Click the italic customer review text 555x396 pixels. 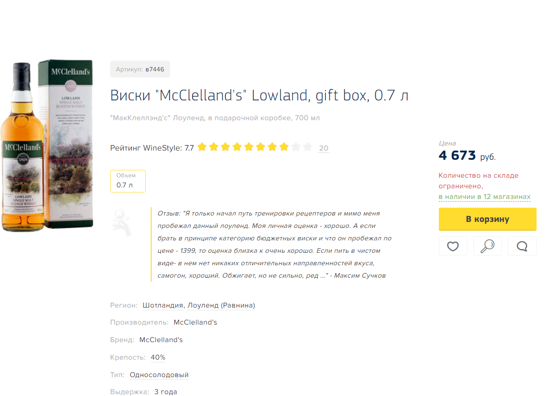pos(274,245)
